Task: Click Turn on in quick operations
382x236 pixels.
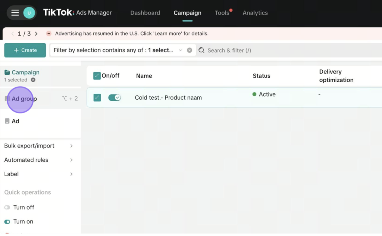Action: click(x=23, y=221)
